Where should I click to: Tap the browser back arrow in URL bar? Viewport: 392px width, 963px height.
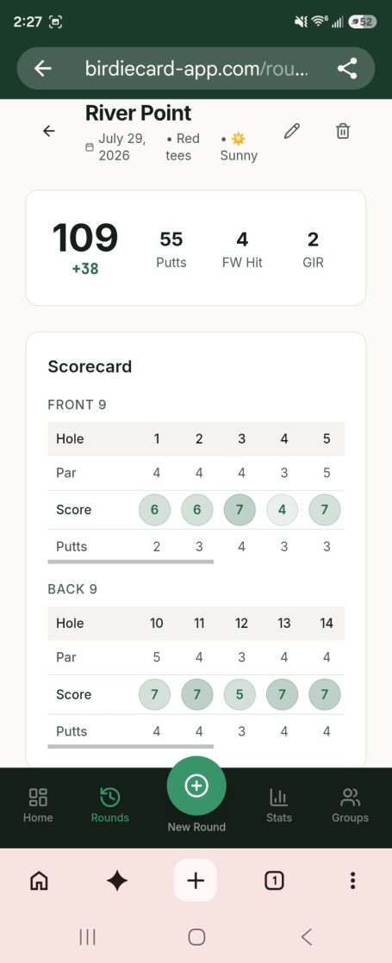[x=42, y=69]
